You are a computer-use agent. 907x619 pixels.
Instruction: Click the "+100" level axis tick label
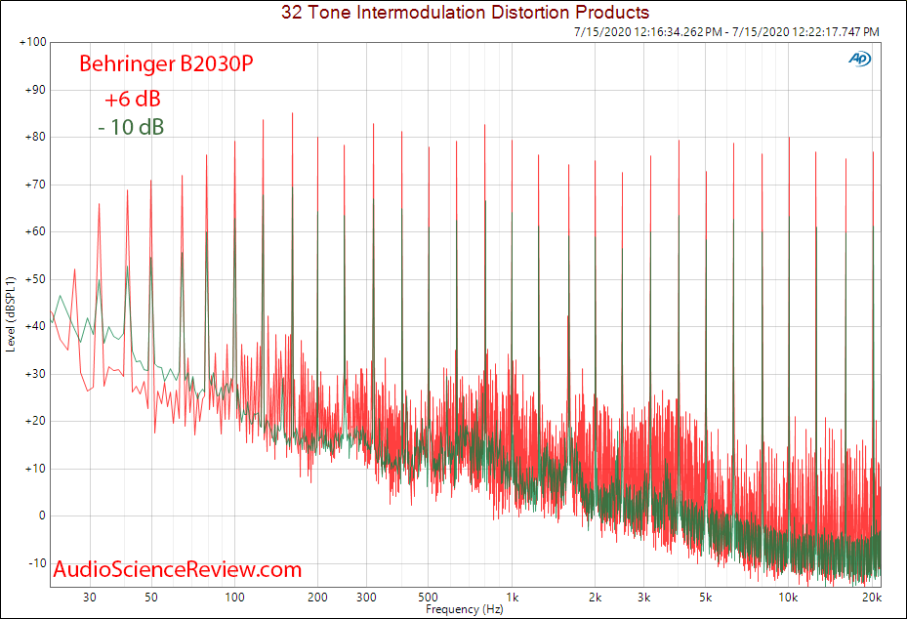pyautogui.click(x=33, y=42)
